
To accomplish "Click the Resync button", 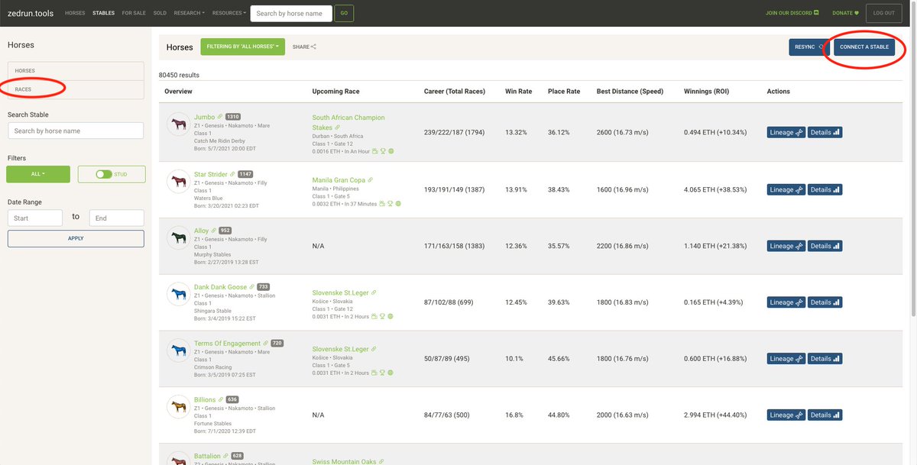I will [808, 47].
